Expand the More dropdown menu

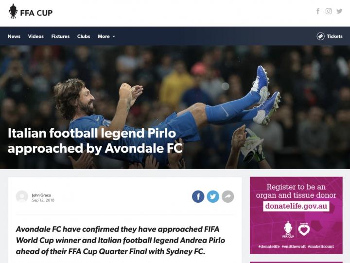click(x=106, y=36)
